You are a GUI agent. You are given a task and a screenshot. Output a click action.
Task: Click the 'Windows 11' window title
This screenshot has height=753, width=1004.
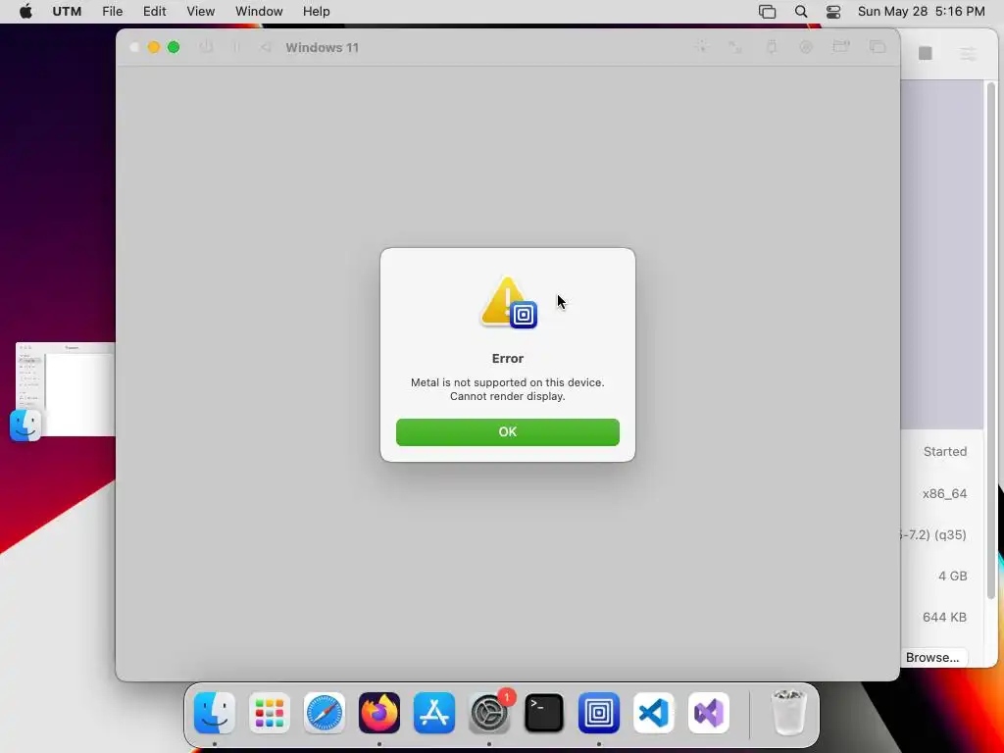(x=322, y=47)
